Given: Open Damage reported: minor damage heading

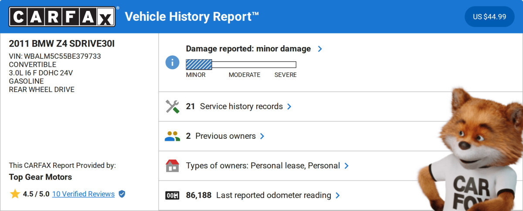Looking at the screenshot, I should 248,49.
